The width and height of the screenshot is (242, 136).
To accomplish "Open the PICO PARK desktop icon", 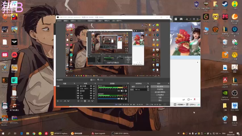I will click(x=235, y=107).
